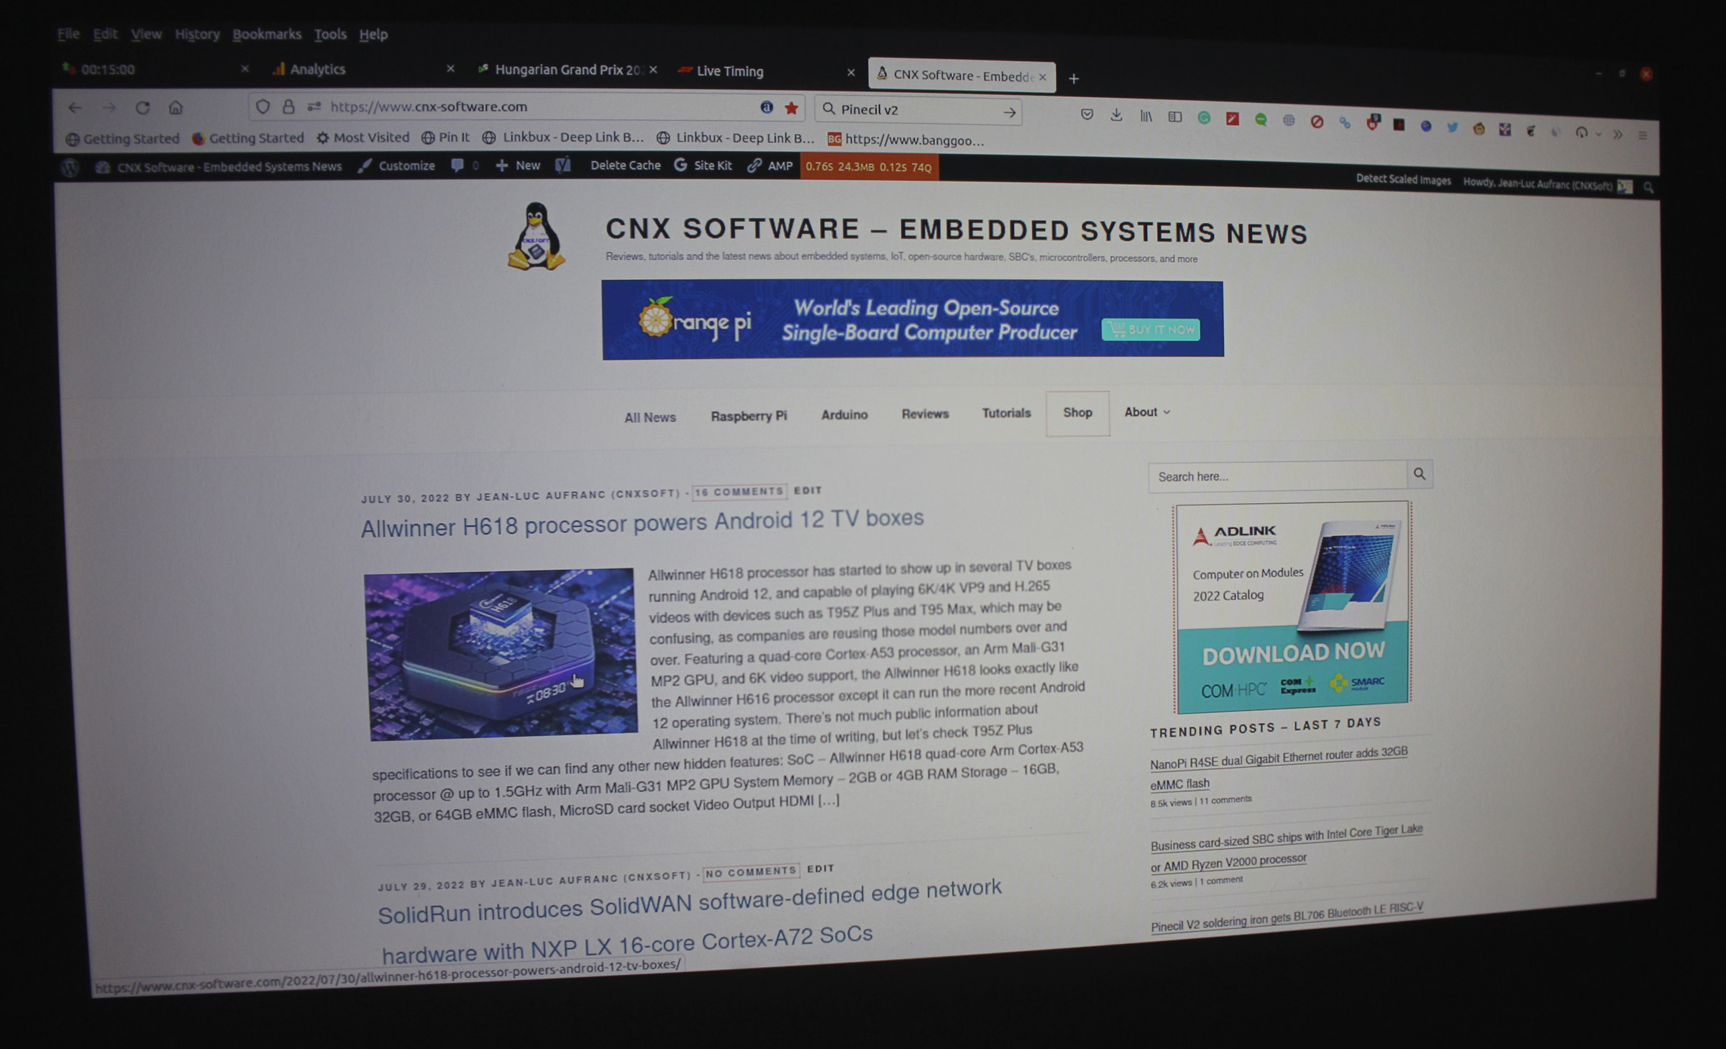This screenshot has width=1726, height=1049.
Task: Open the Most Visited bookmarks folder
Action: pyautogui.click(x=363, y=137)
